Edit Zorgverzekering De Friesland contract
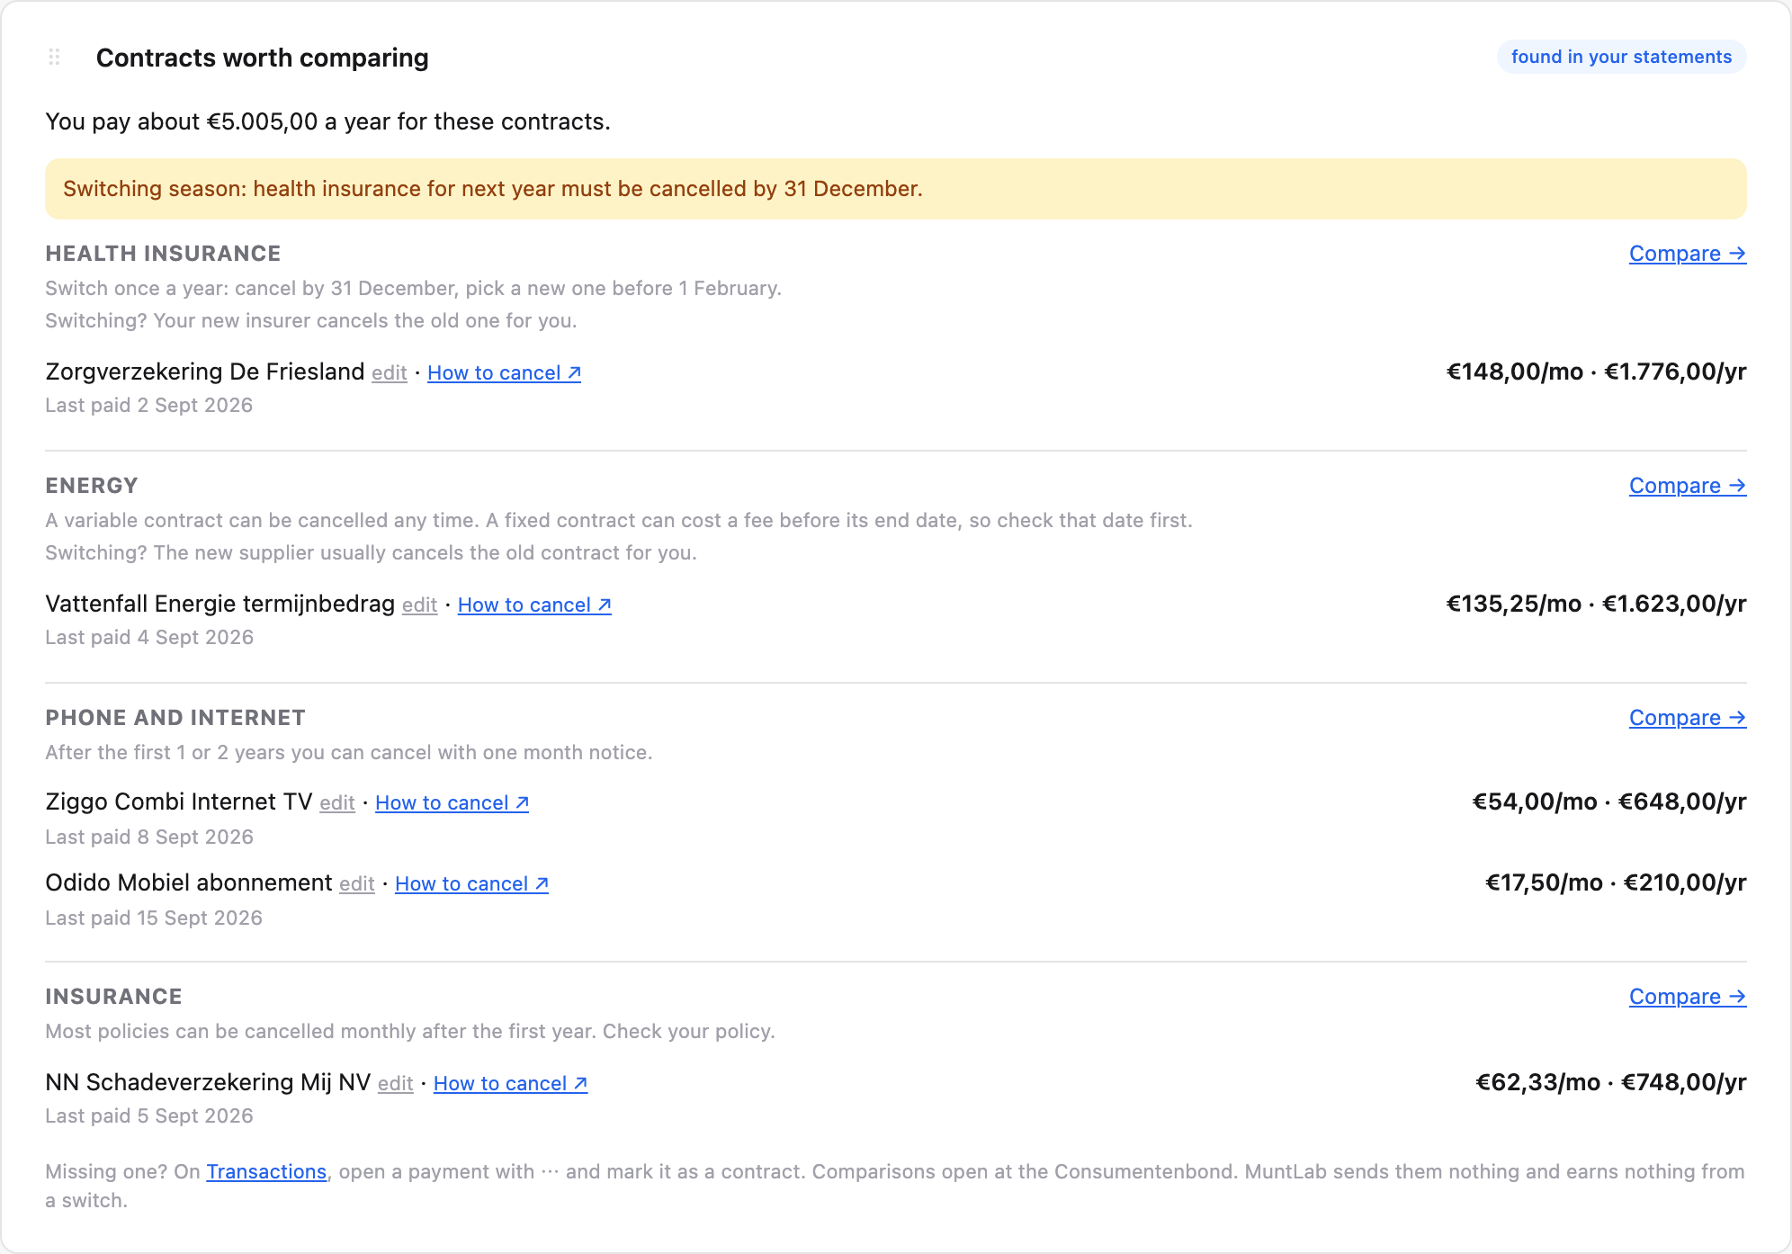1792x1254 pixels. click(x=390, y=373)
